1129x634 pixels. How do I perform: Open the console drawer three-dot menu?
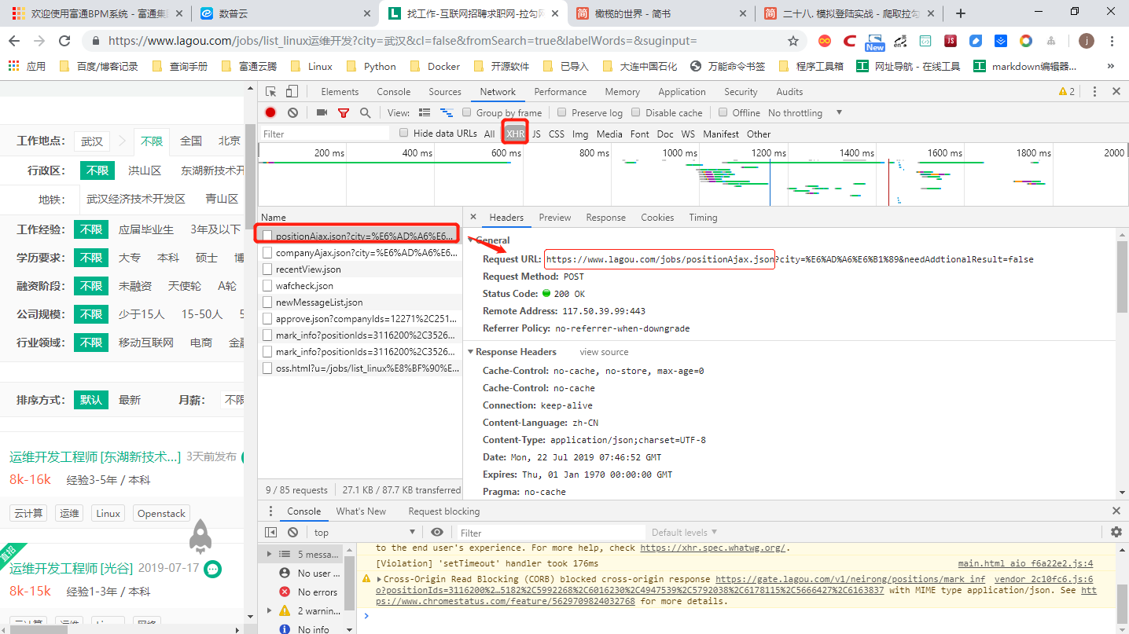271,511
